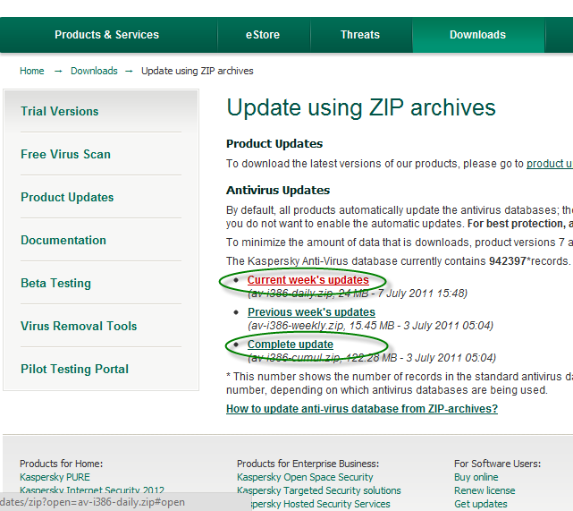This screenshot has width=573, height=511.
Task: Click the av-i386-weekly.zip file details text
Action: tap(371, 326)
